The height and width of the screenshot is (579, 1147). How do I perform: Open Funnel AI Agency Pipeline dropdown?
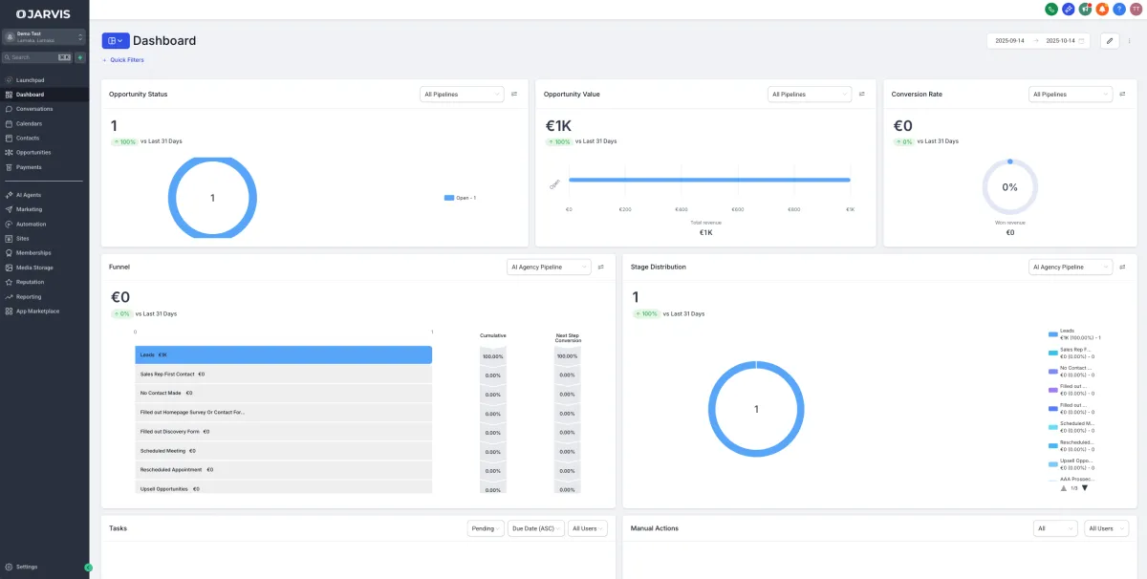point(549,268)
